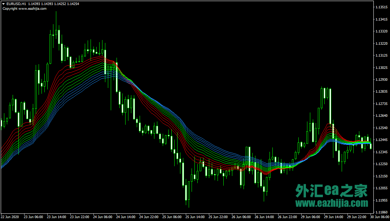
Task: Click price label 1.12735 on the scale
Action: point(382,104)
